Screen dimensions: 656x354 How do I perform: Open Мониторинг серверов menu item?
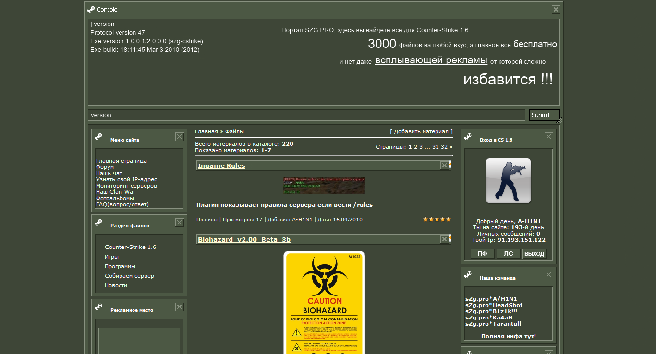click(x=126, y=186)
